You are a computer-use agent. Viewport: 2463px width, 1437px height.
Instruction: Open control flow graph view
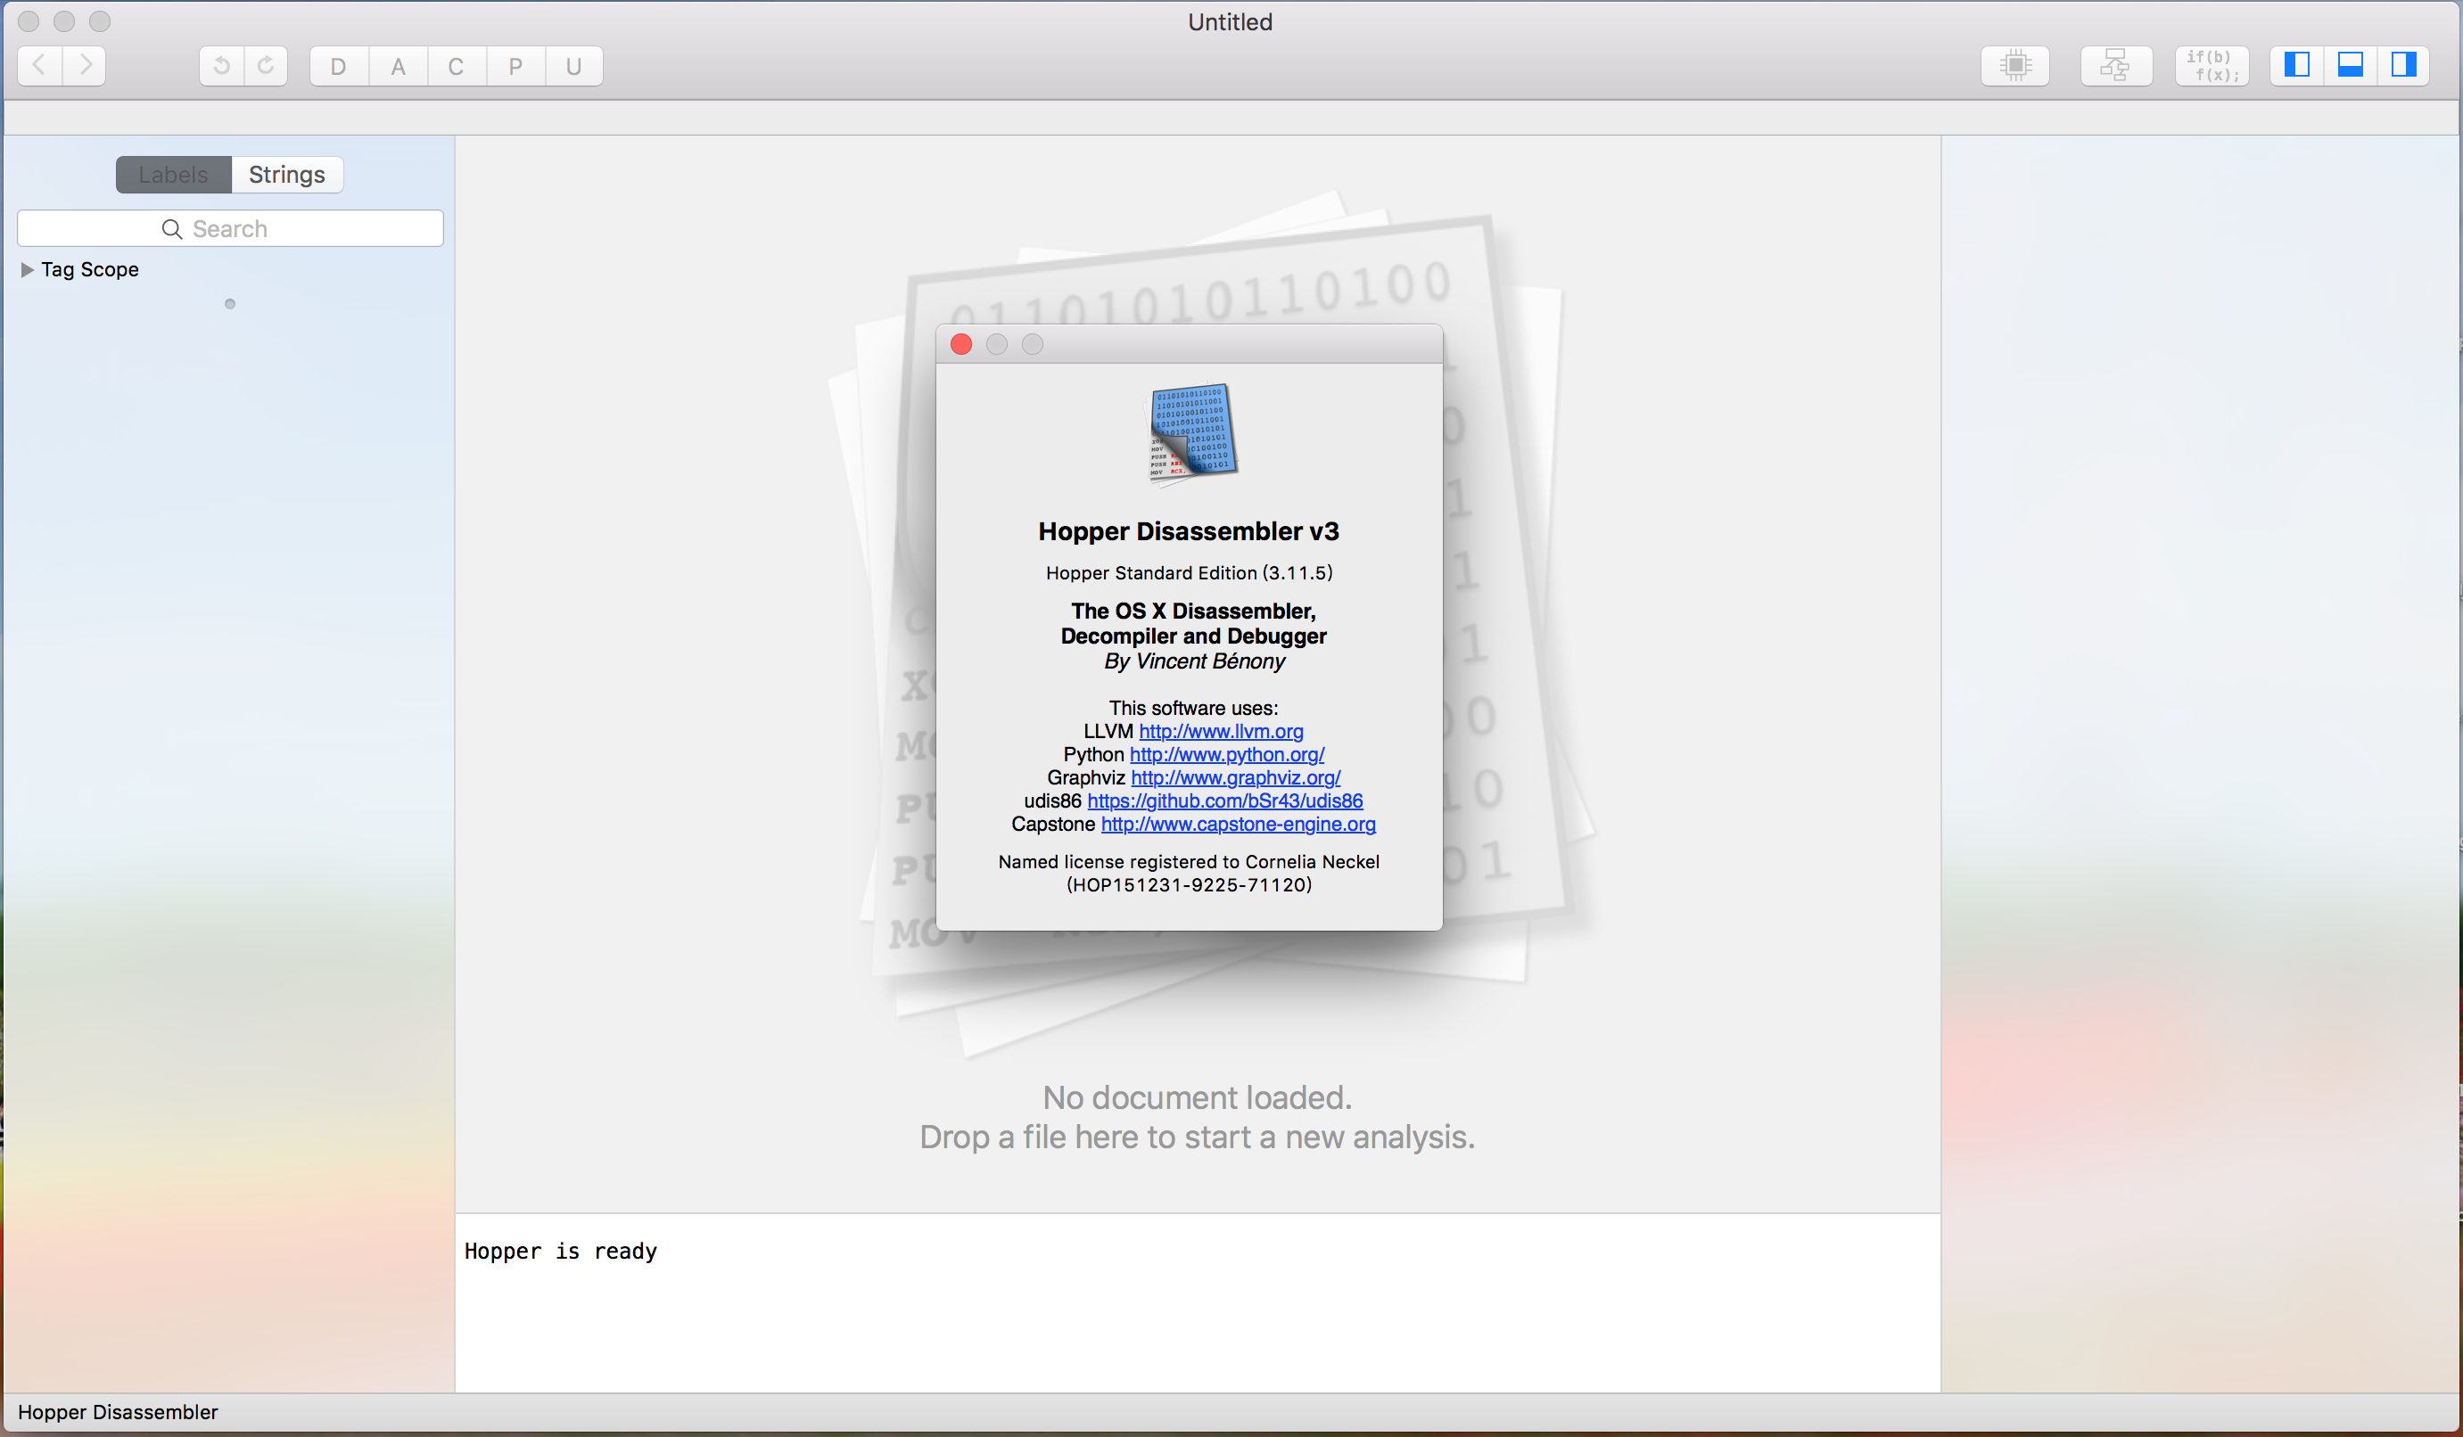[x=2115, y=65]
